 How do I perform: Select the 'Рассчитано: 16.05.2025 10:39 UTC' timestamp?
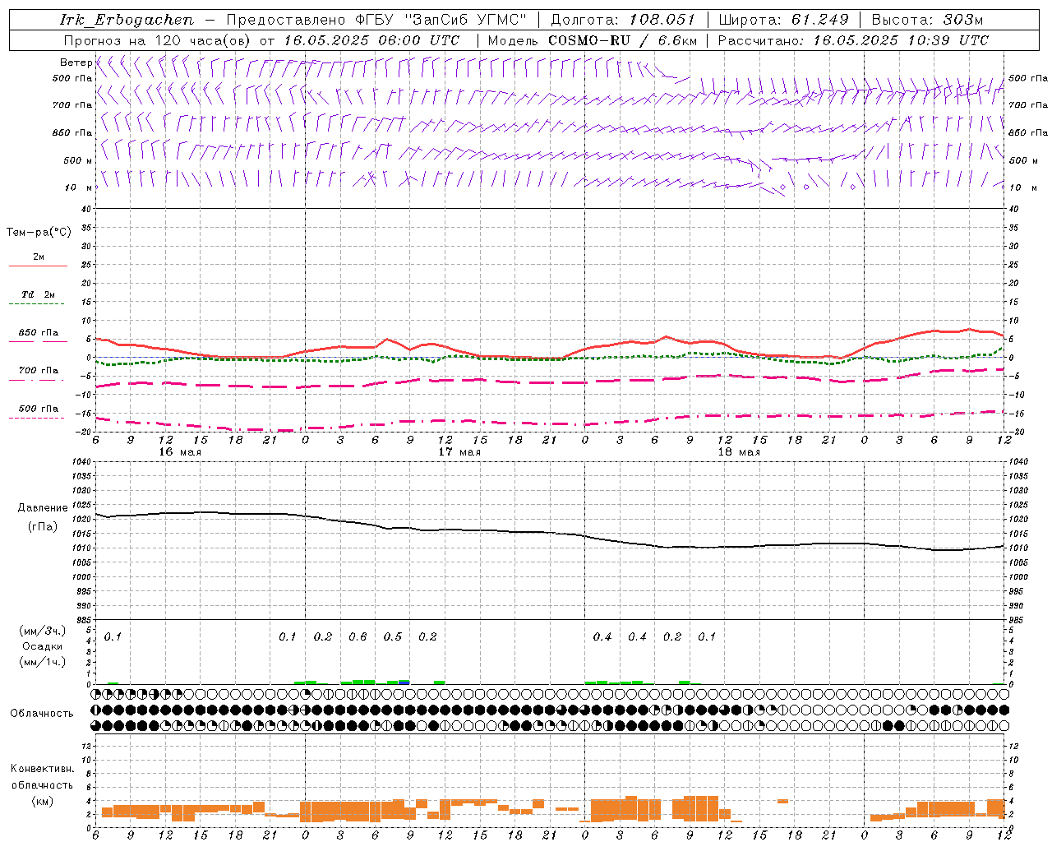[853, 40]
